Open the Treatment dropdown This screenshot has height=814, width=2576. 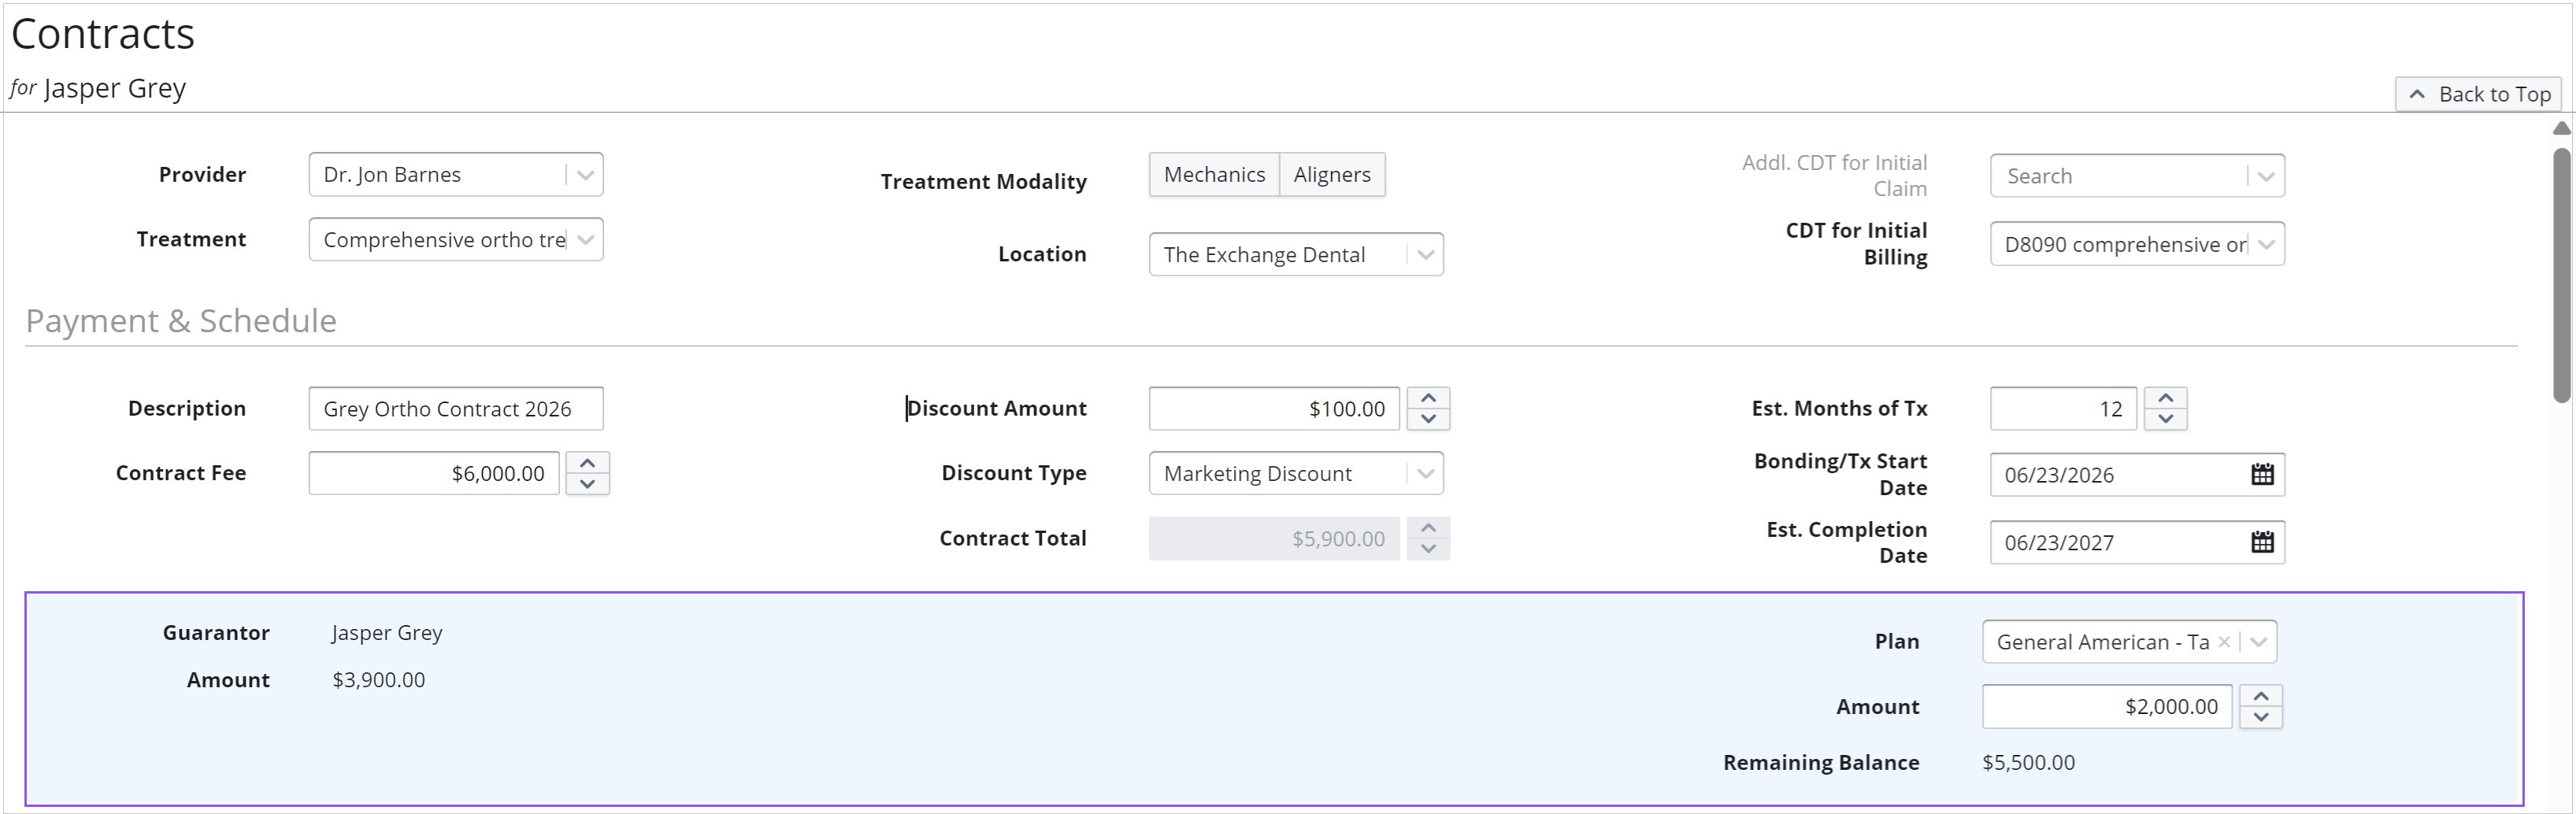456,240
